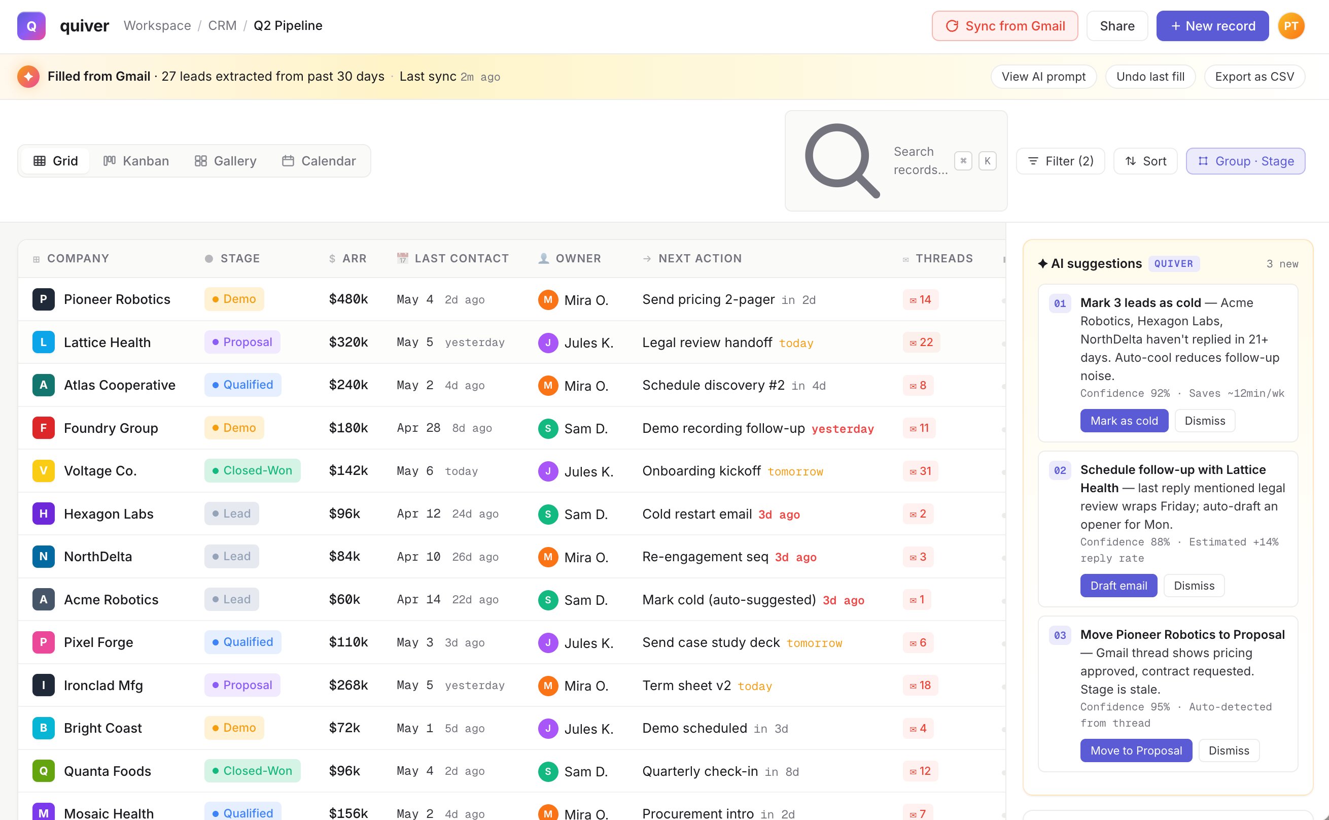Click the Search records input field
Image resolution: width=1329 pixels, height=820 pixels.
(x=896, y=161)
